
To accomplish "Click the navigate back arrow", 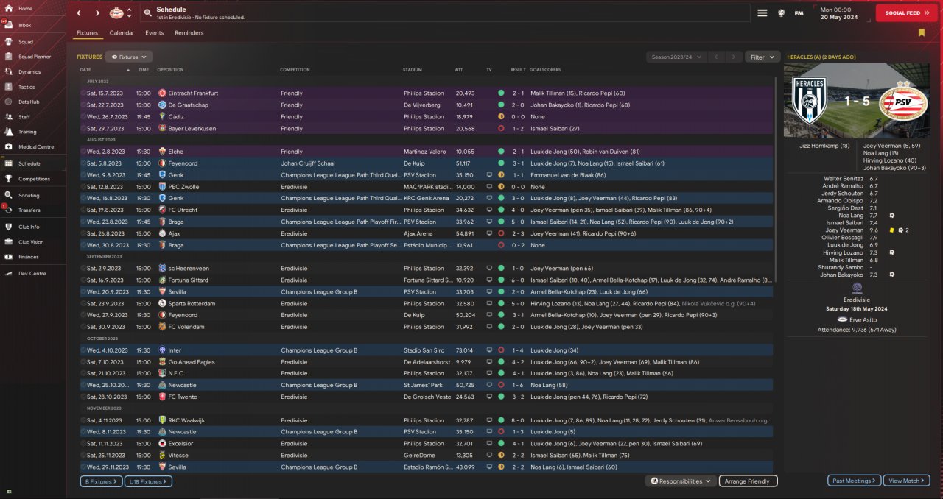I will [x=79, y=13].
